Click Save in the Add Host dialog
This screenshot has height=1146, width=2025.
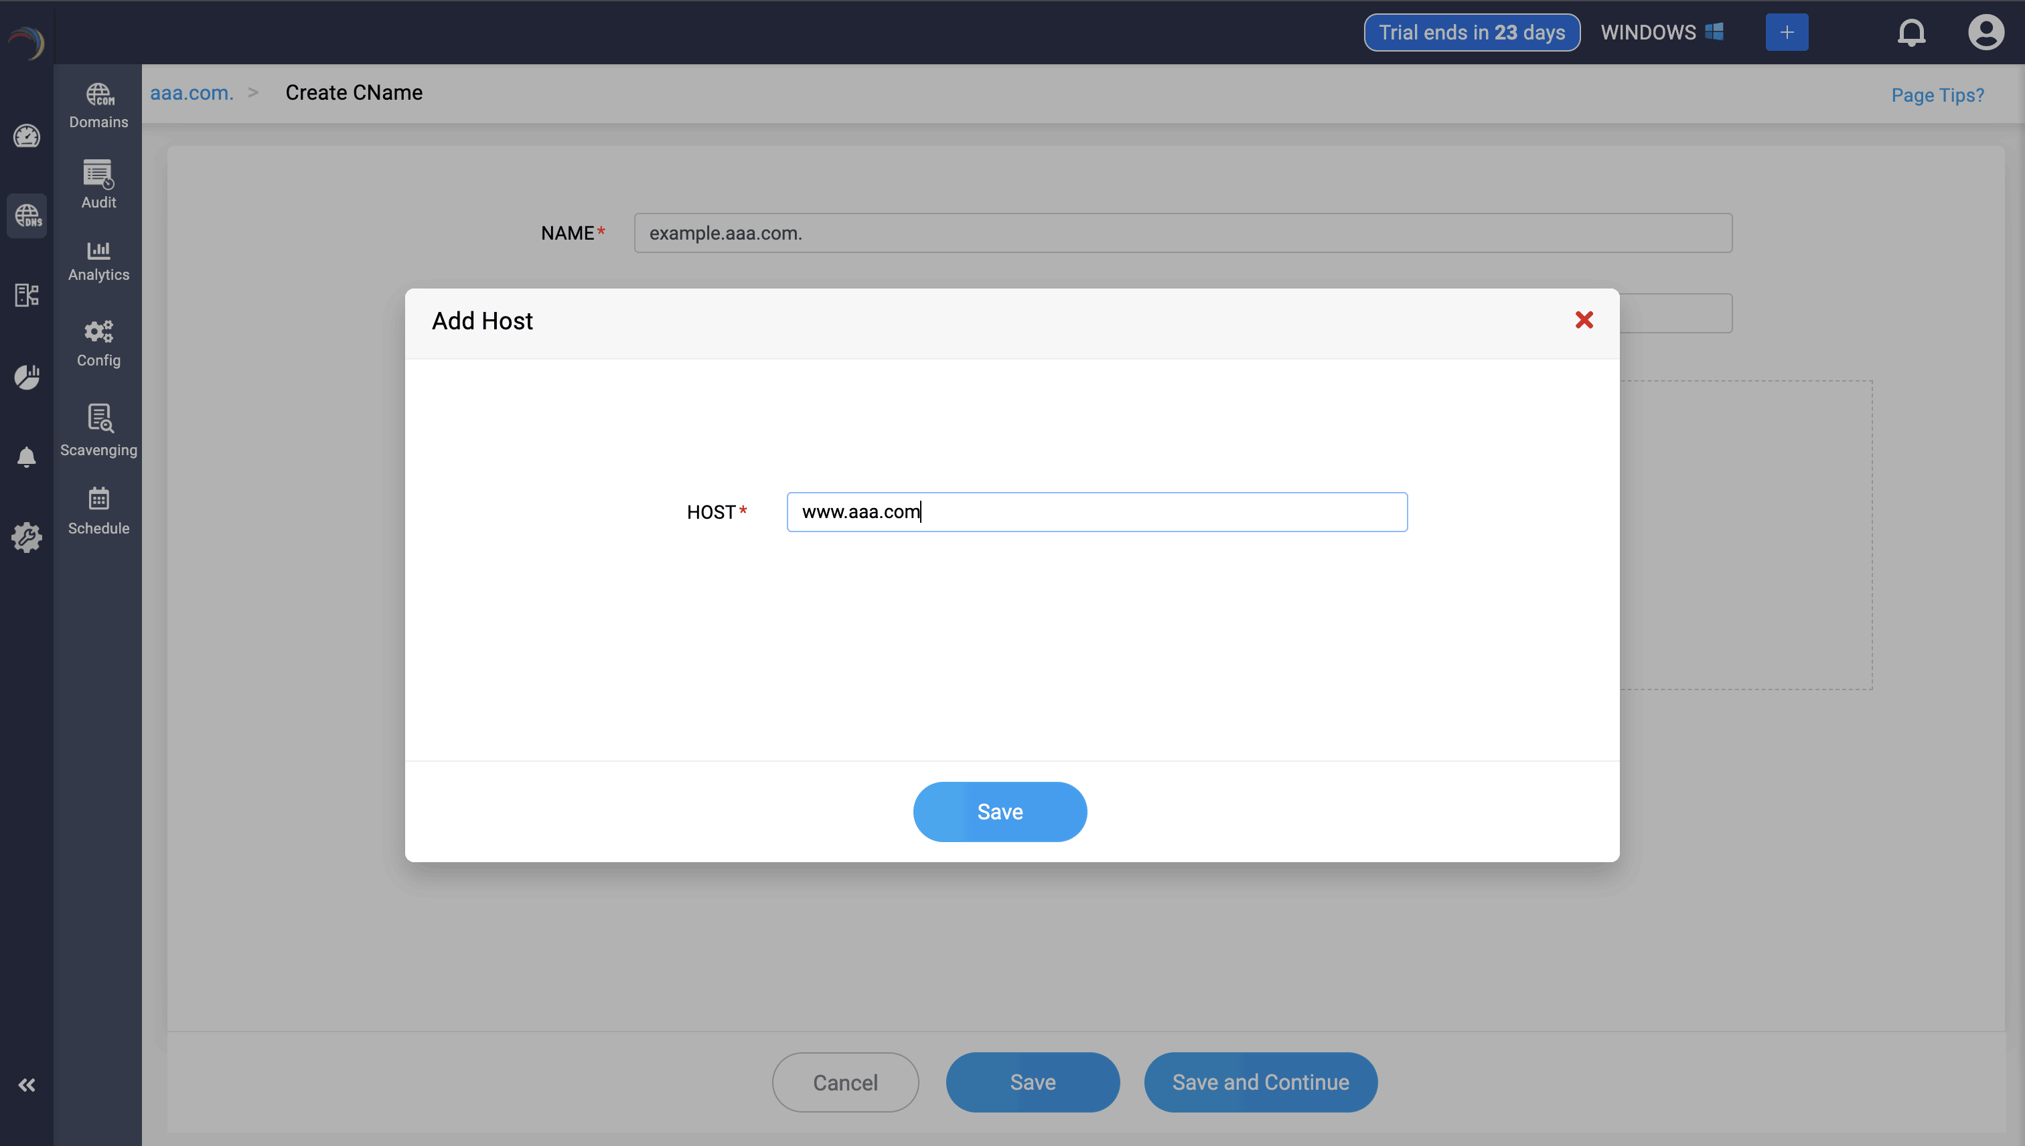(1000, 811)
